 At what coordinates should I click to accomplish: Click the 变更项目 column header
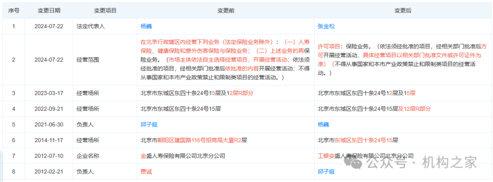pos(105,11)
